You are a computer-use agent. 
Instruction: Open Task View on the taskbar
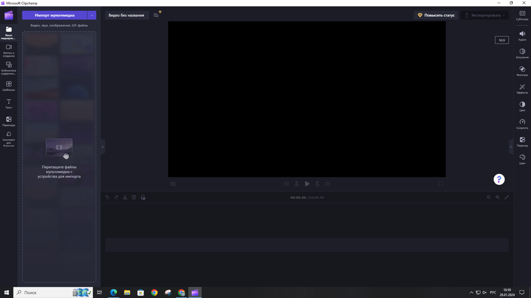tap(100, 292)
